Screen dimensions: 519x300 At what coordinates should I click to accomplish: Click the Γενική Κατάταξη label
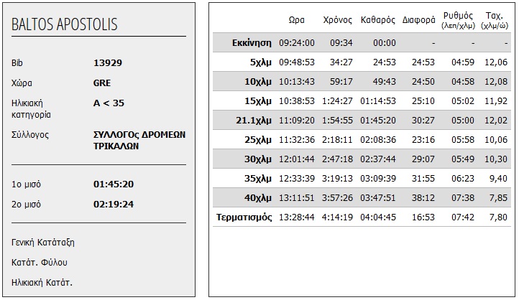click(44, 242)
